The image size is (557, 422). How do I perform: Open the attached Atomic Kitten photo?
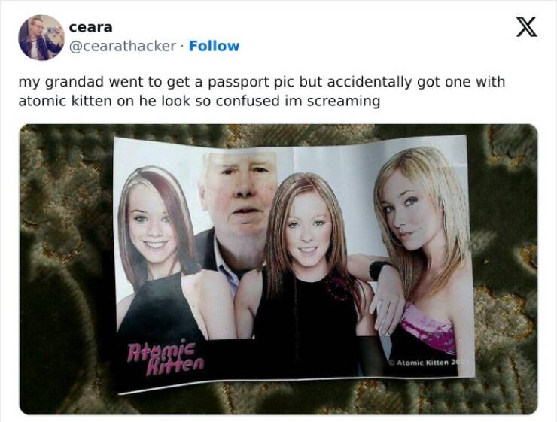point(278,269)
